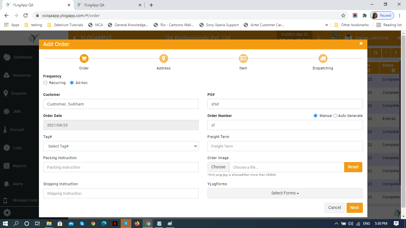Image resolution: width=406 pixels, height=228 pixels.
Task: Open the Other bookmarks folder
Action: tap(352, 25)
